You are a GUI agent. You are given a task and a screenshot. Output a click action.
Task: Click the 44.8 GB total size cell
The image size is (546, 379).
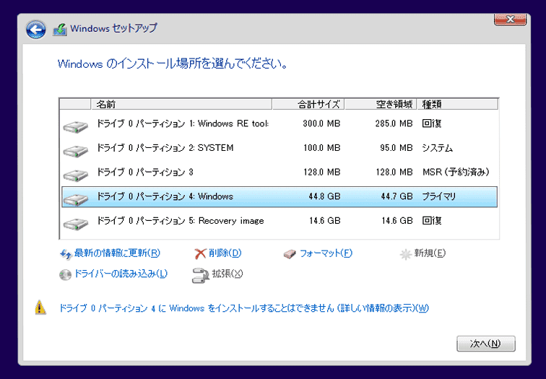[x=324, y=196]
